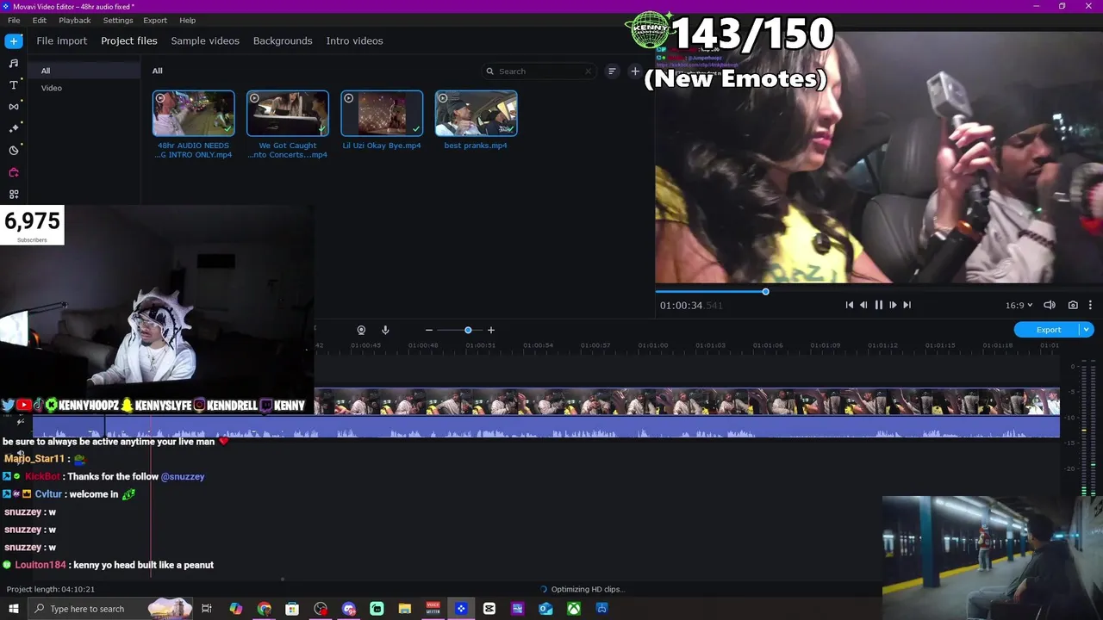Open Task View on the taskbar
Image resolution: width=1103 pixels, height=620 pixels.
click(207, 609)
